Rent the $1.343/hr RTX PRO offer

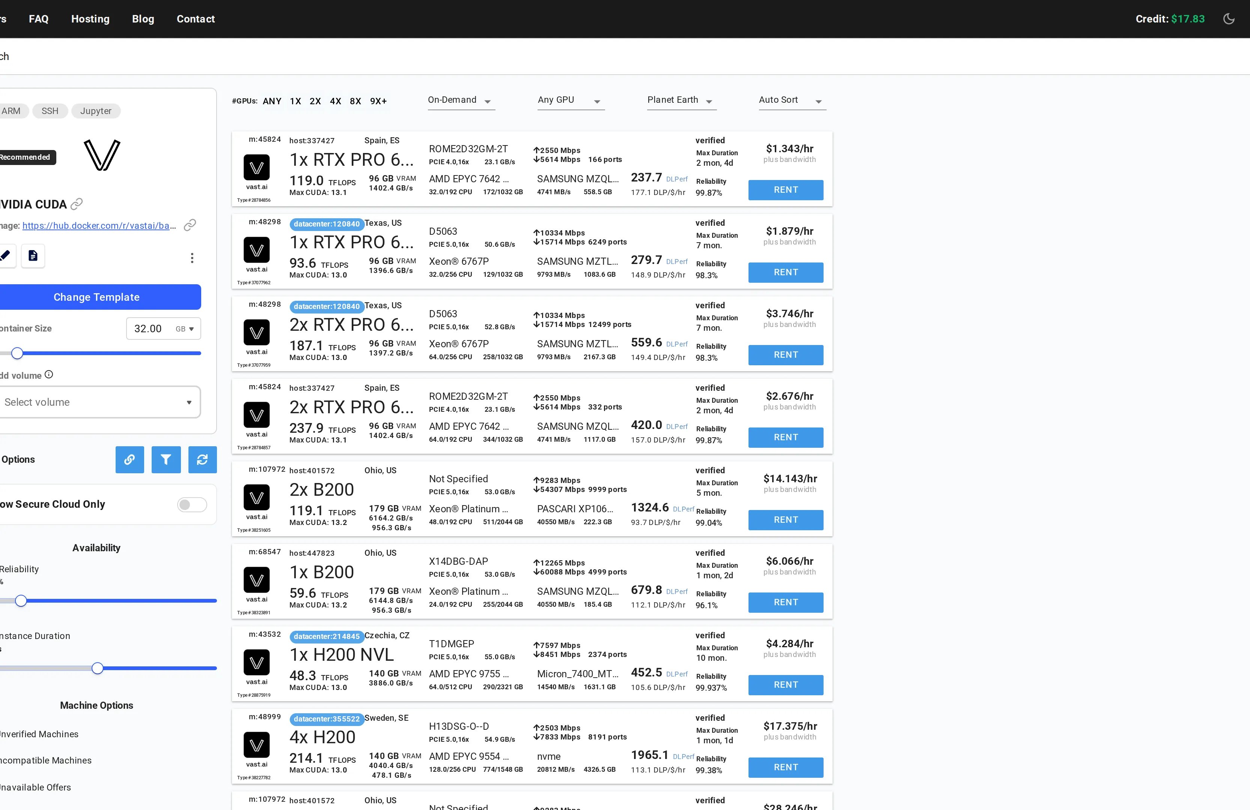click(786, 190)
